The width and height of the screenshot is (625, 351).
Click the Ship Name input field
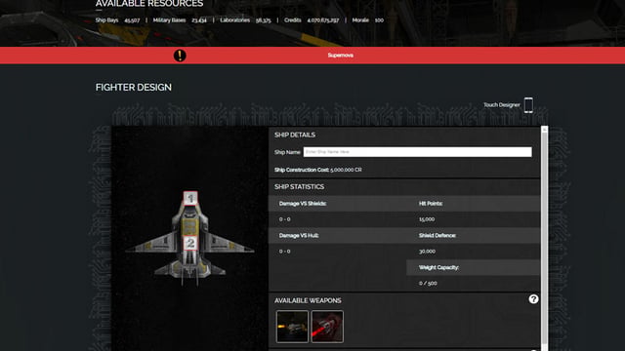417,152
